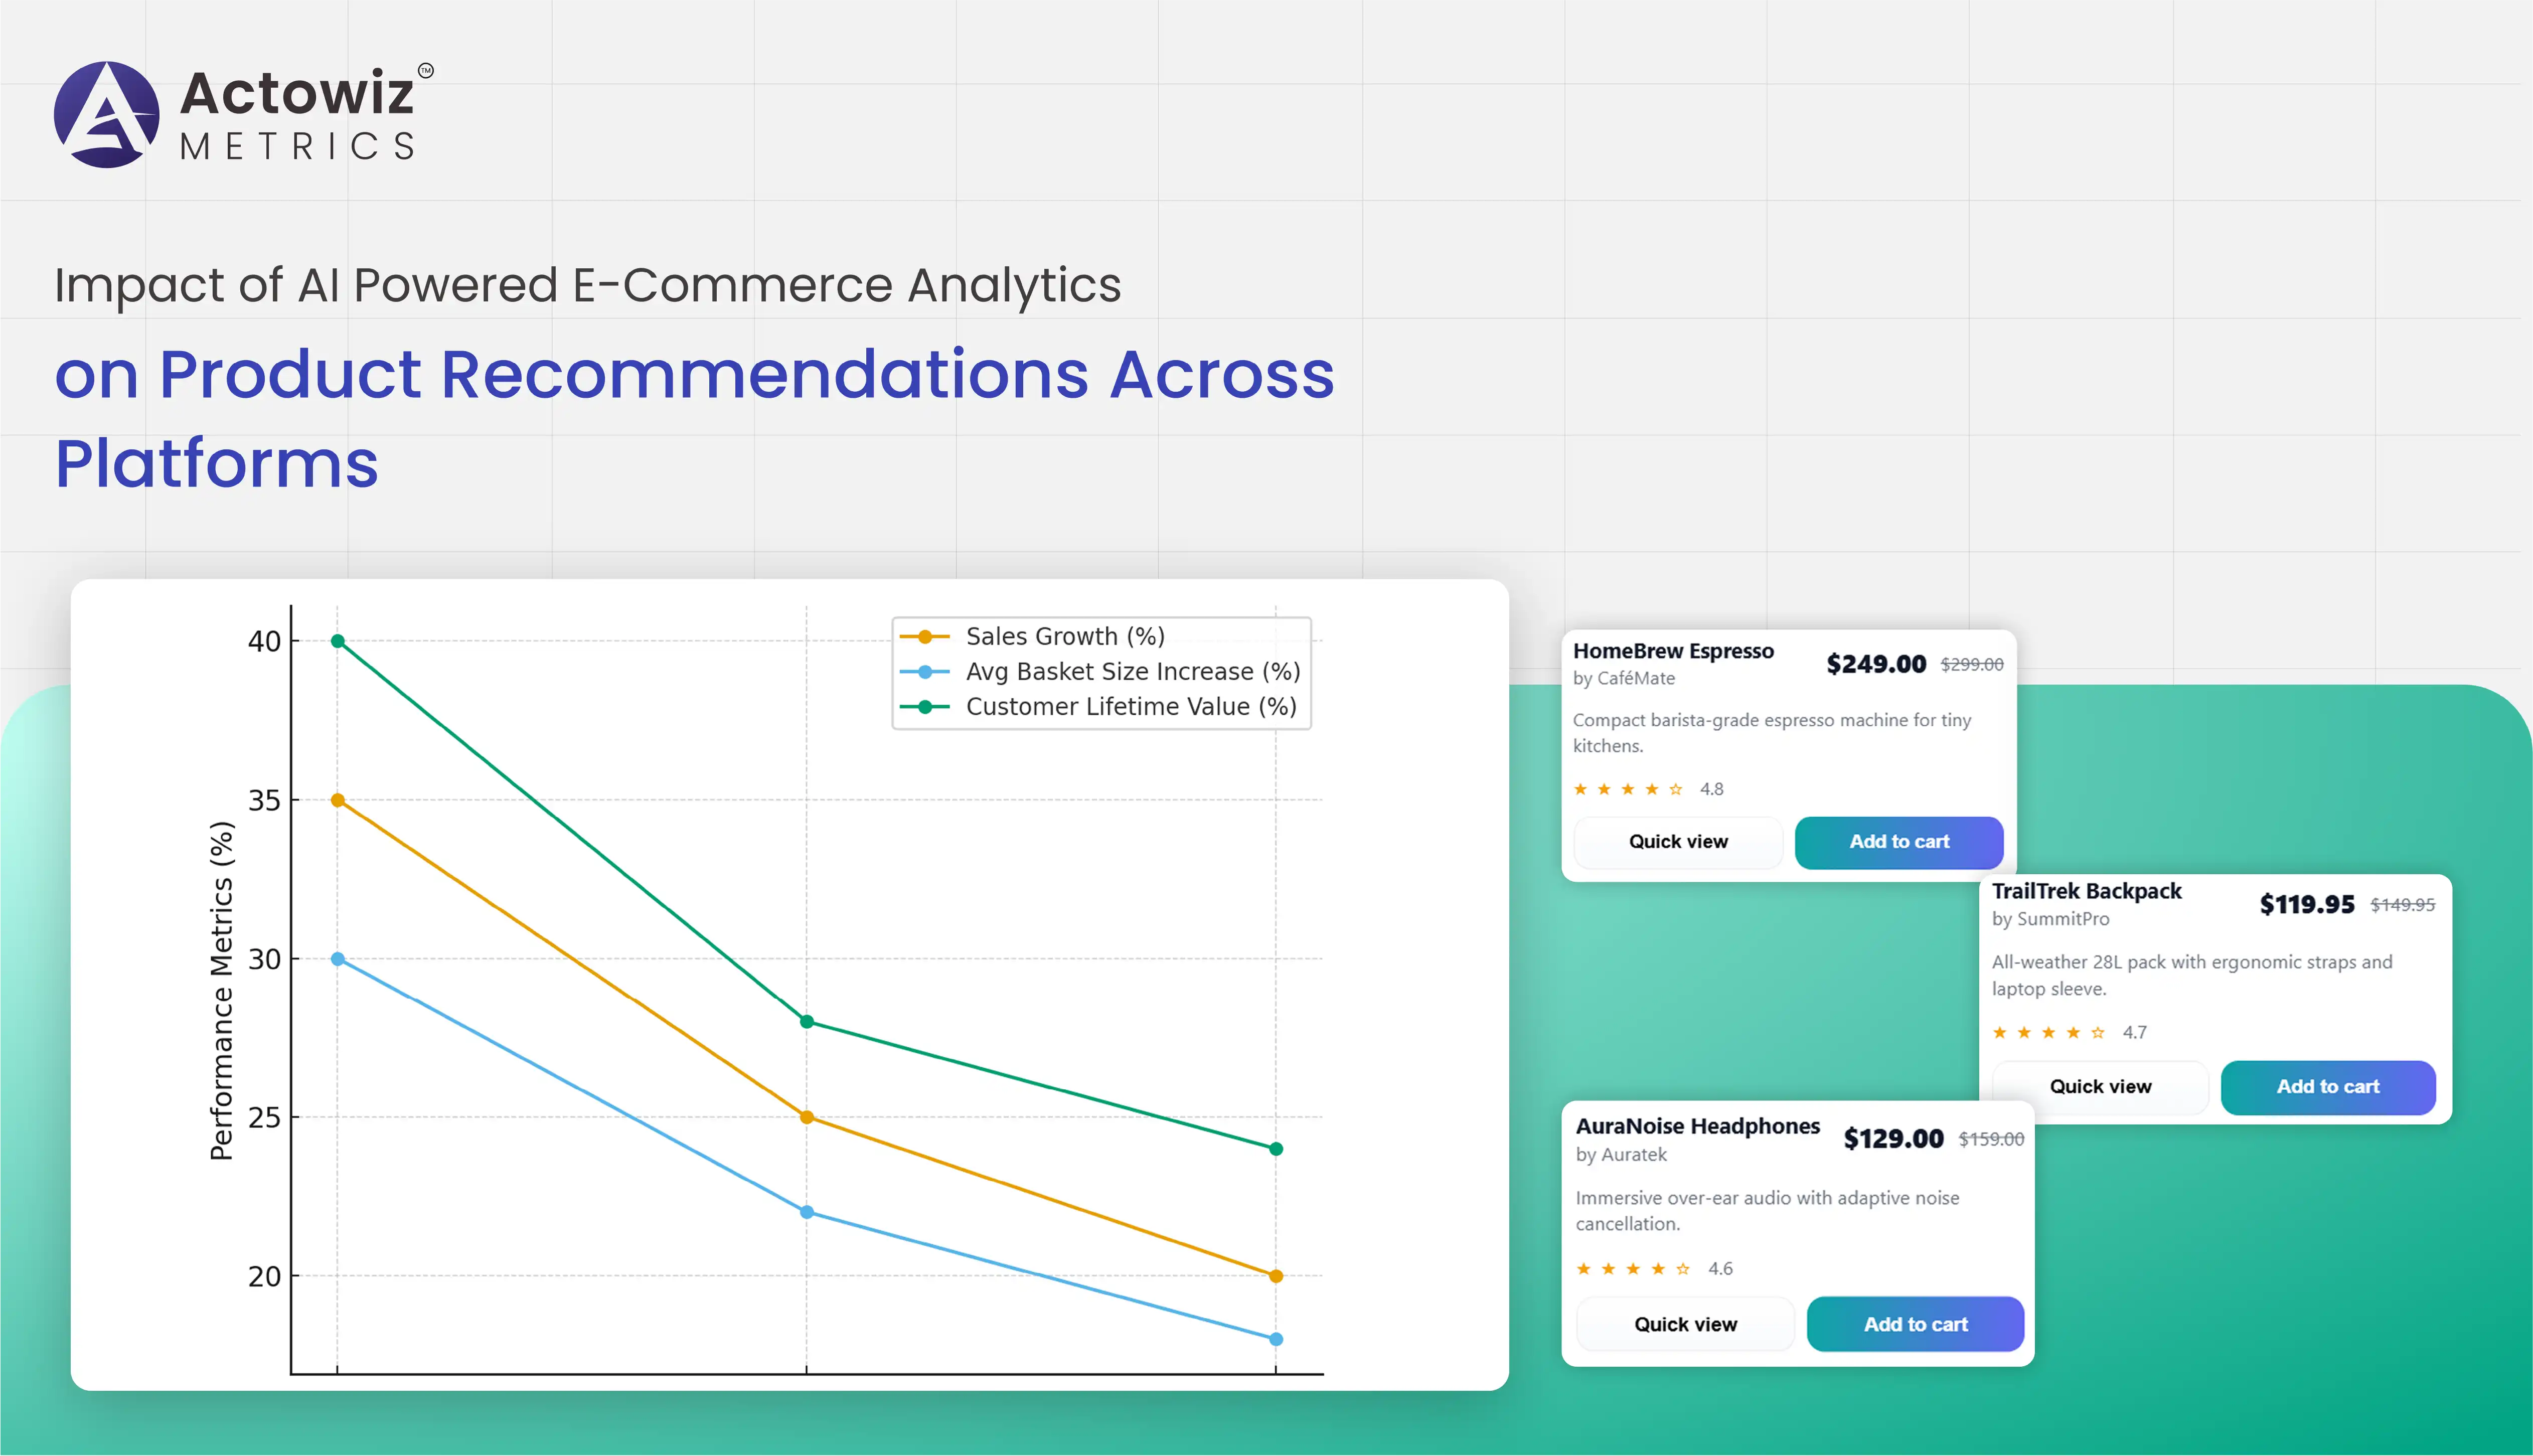Open Quick view for TrailTrek Backpack

(2100, 1087)
